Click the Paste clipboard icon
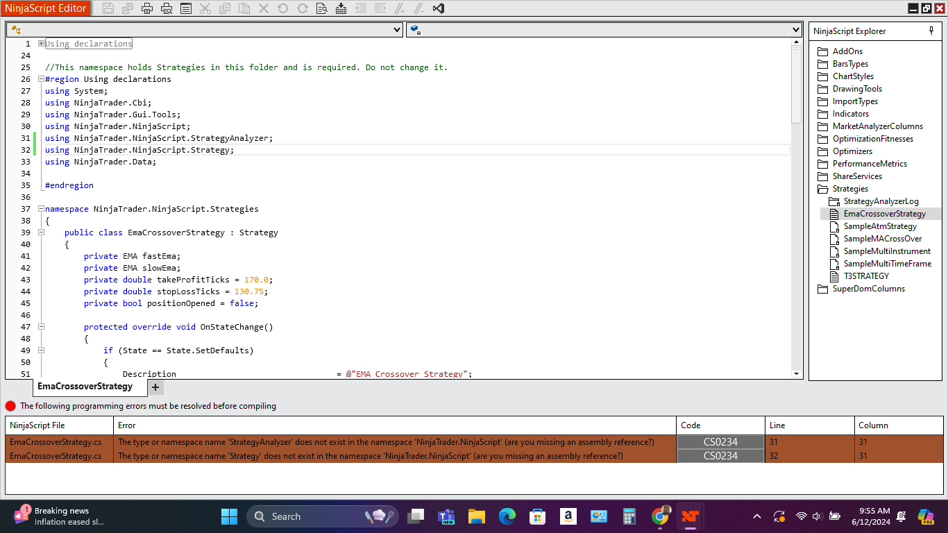 point(244,8)
